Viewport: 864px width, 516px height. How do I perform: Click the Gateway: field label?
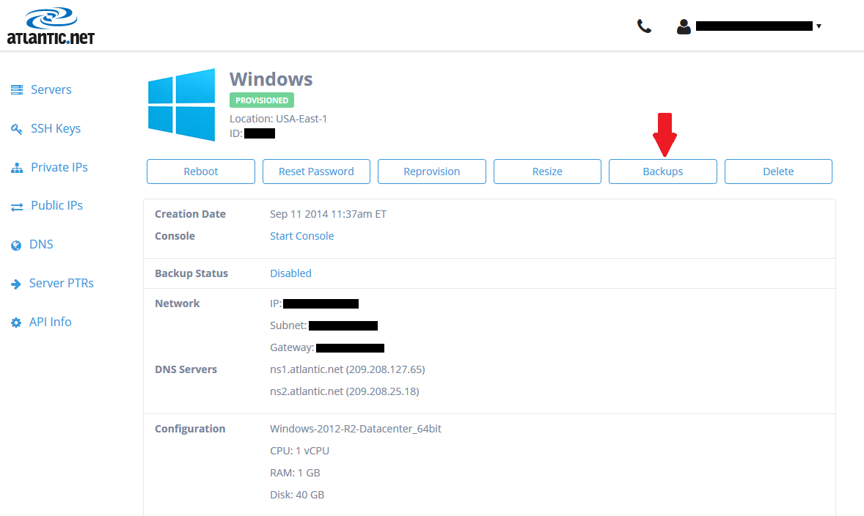pos(292,347)
